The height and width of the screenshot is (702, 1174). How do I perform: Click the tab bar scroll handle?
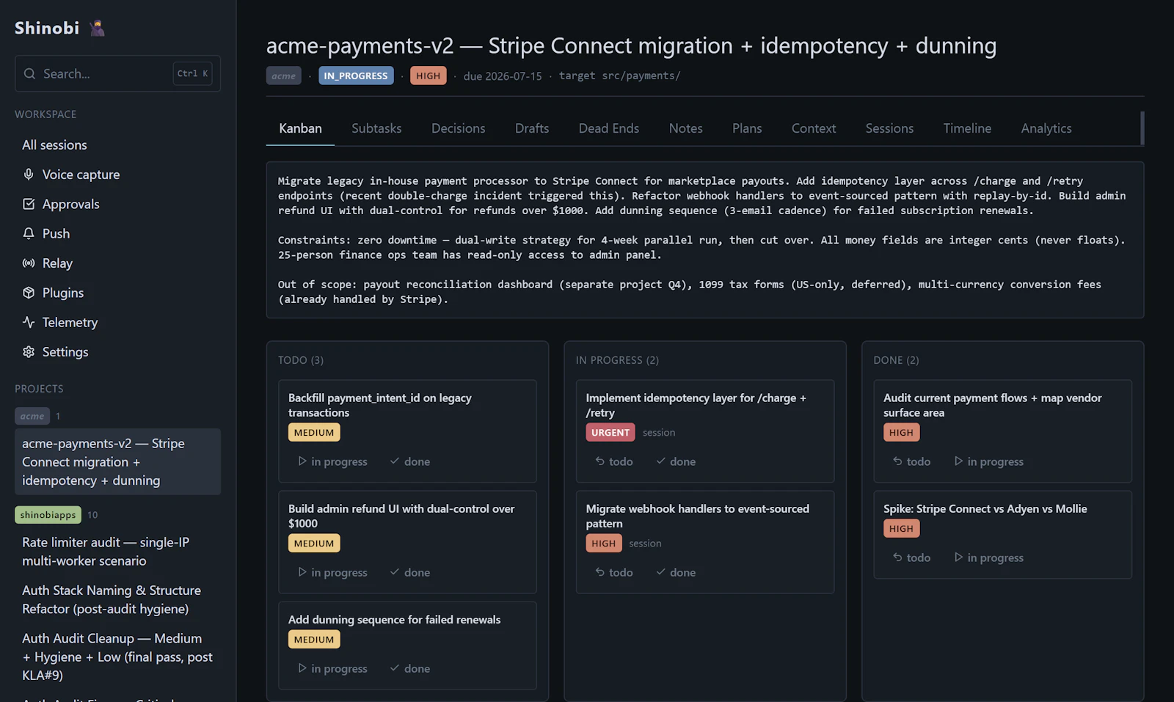1142,128
